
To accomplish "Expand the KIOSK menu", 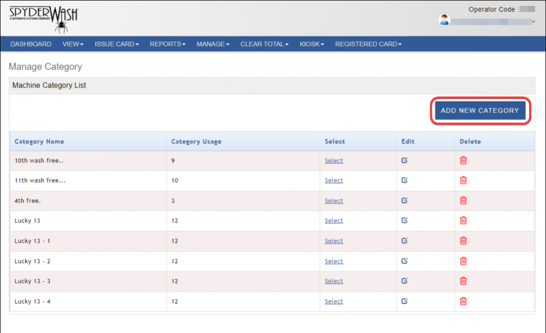I will pyautogui.click(x=312, y=44).
